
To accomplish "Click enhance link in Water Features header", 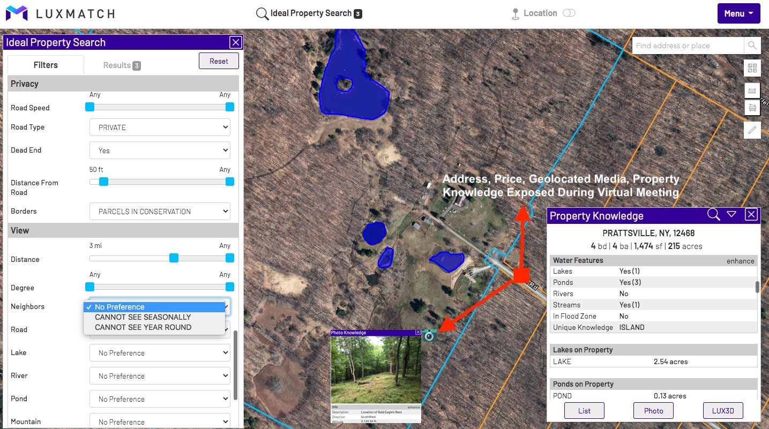I will pos(741,261).
